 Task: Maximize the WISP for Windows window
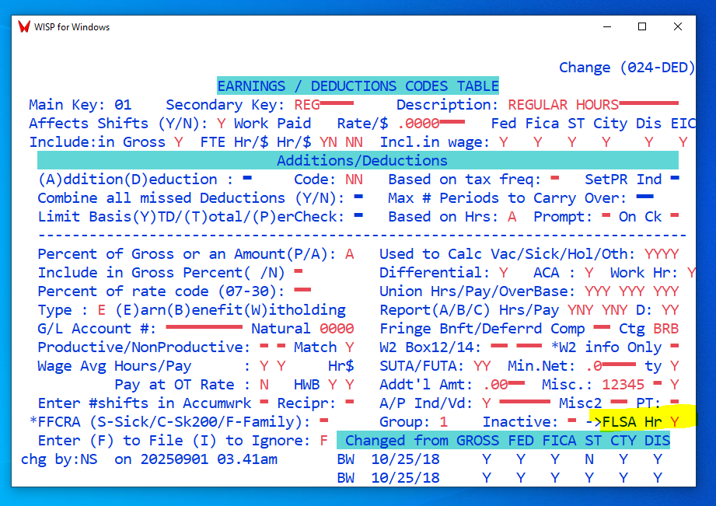click(x=642, y=26)
